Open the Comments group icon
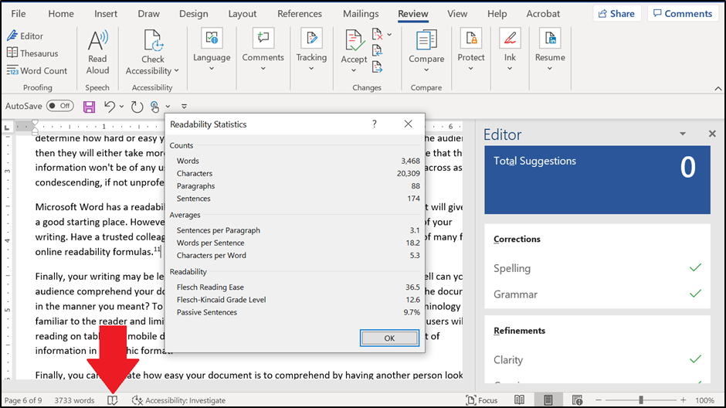Viewport: 726px width, 408px height. [263, 38]
